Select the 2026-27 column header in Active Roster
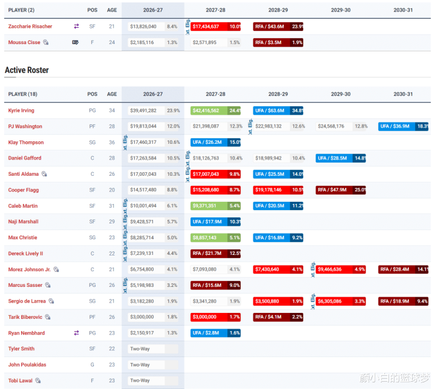435x389 pixels. pos(153,94)
